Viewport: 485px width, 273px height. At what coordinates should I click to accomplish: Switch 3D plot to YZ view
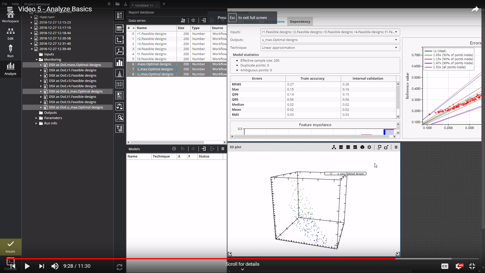coord(355,147)
